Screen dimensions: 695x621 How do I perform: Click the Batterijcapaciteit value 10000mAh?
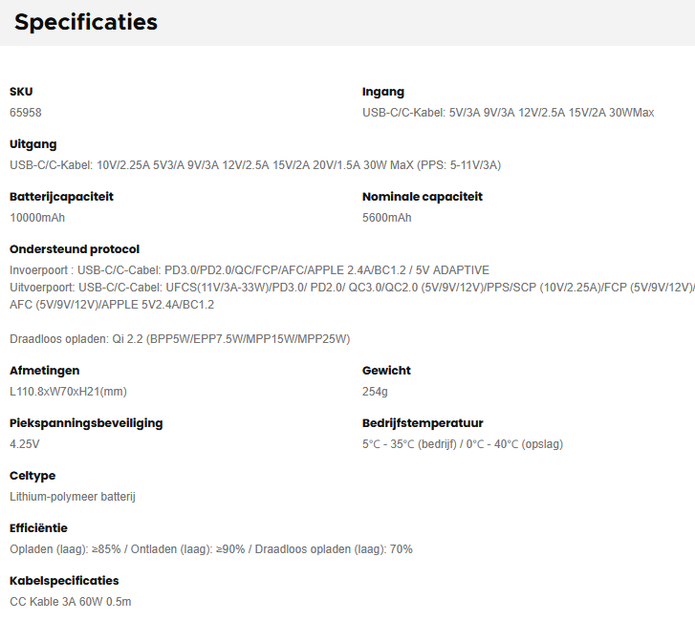[x=37, y=218]
